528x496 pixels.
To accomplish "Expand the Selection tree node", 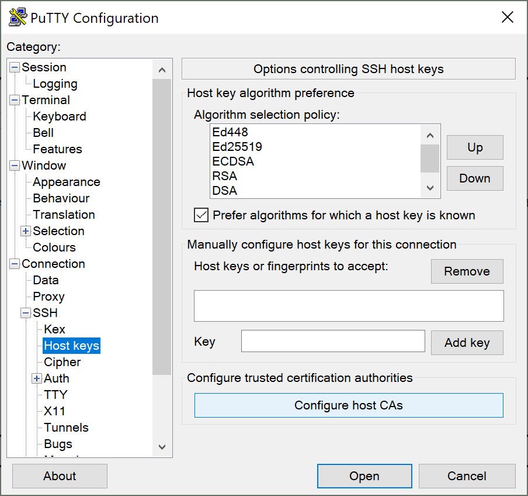I will click(x=26, y=231).
